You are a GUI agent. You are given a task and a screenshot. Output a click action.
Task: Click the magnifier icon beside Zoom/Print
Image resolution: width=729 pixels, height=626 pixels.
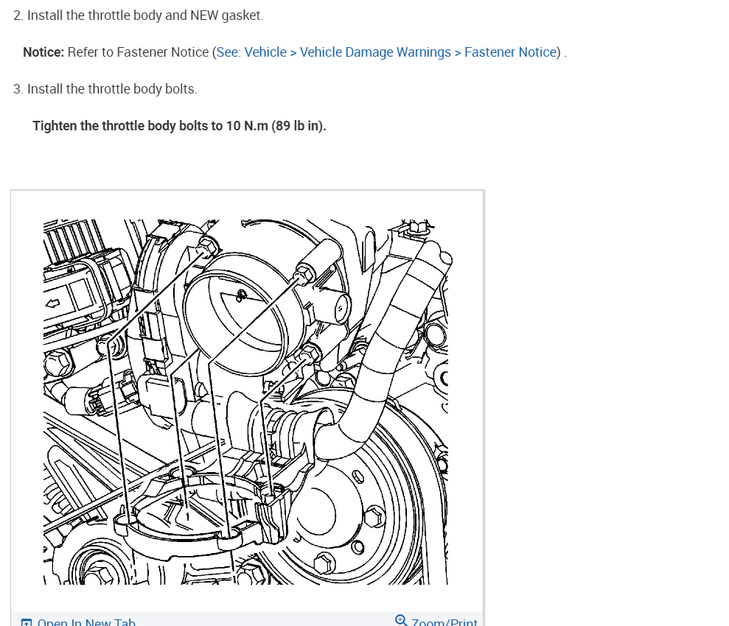coord(401,620)
